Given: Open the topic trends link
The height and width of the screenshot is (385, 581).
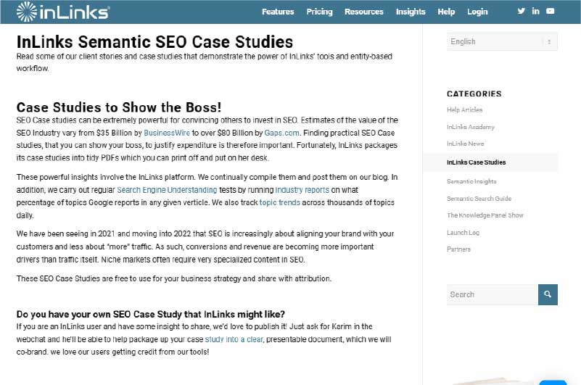Looking at the screenshot, I should coord(280,202).
